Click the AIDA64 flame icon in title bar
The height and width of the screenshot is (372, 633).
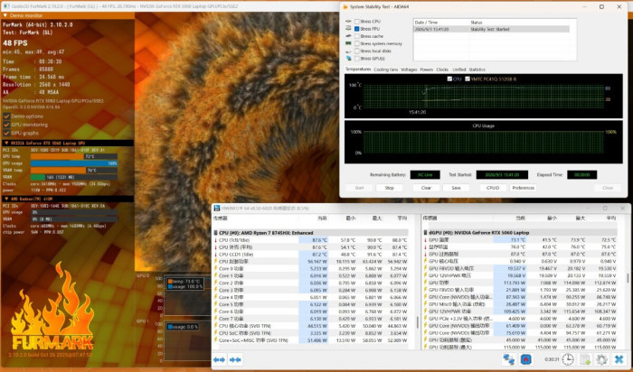pyautogui.click(x=345, y=7)
